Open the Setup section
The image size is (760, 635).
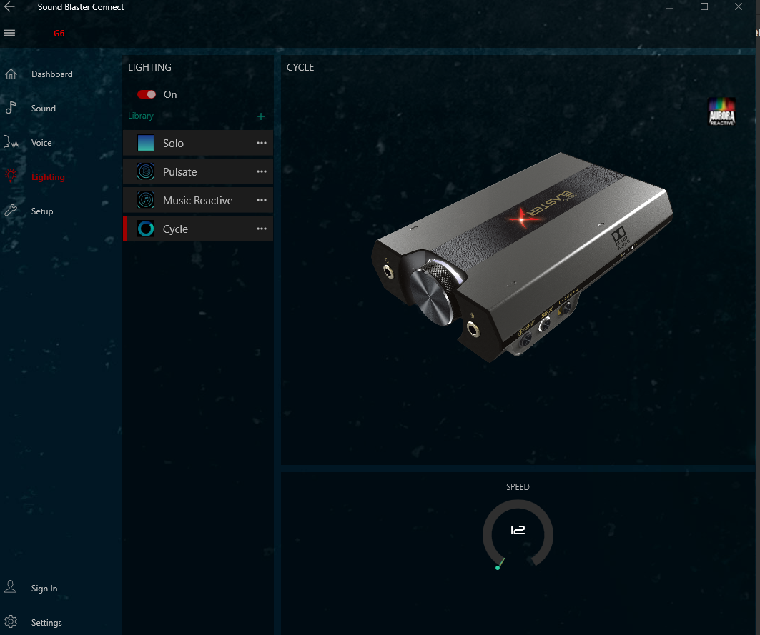click(42, 211)
